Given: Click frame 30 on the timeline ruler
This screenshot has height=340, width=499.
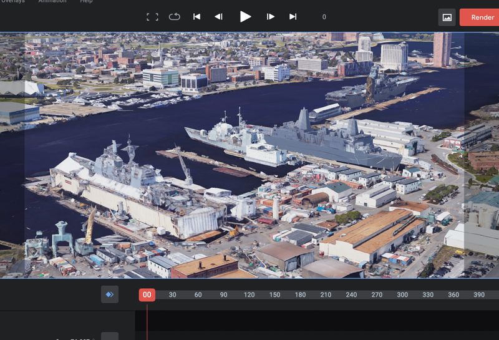Looking at the screenshot, I should click(172, 295).
